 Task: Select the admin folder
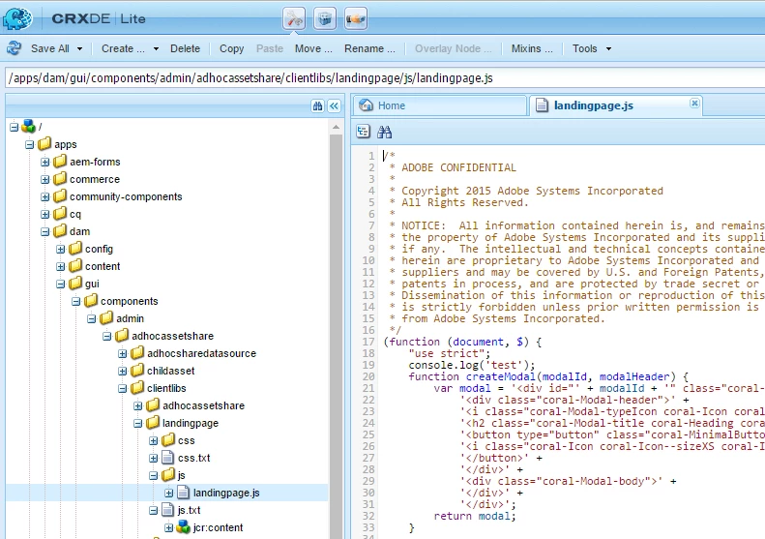click(130, 318)
